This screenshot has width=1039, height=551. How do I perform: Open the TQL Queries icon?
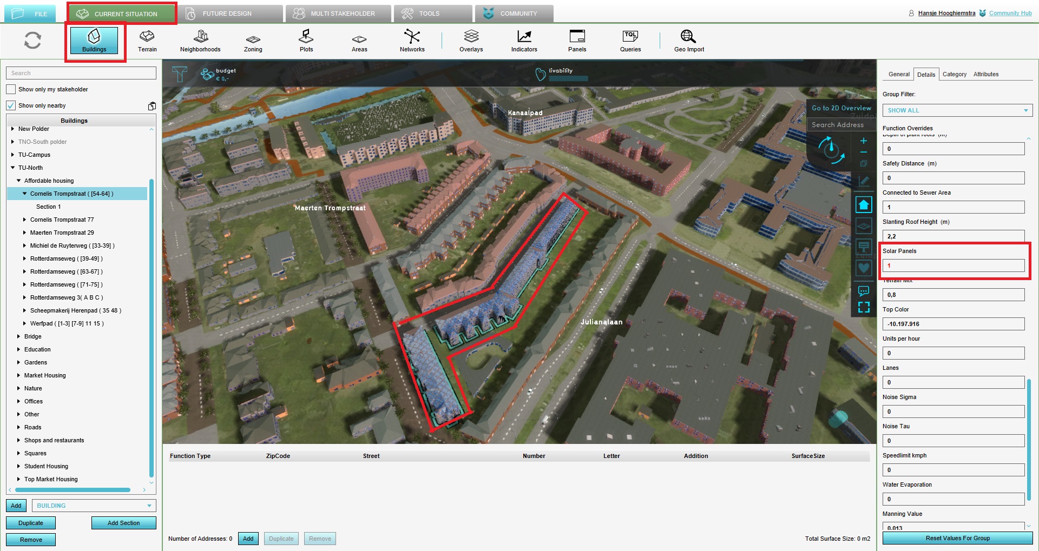point(630,41)
